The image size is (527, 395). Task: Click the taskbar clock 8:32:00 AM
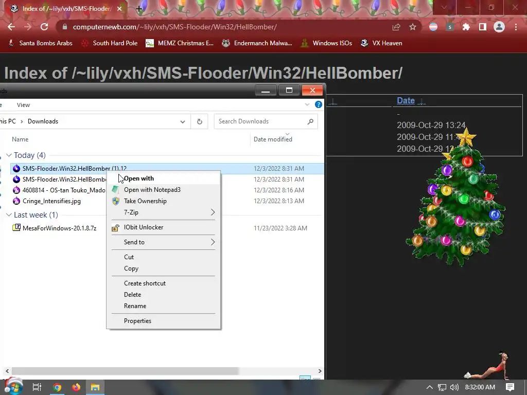pyautogui.click(x=480, y=387)
